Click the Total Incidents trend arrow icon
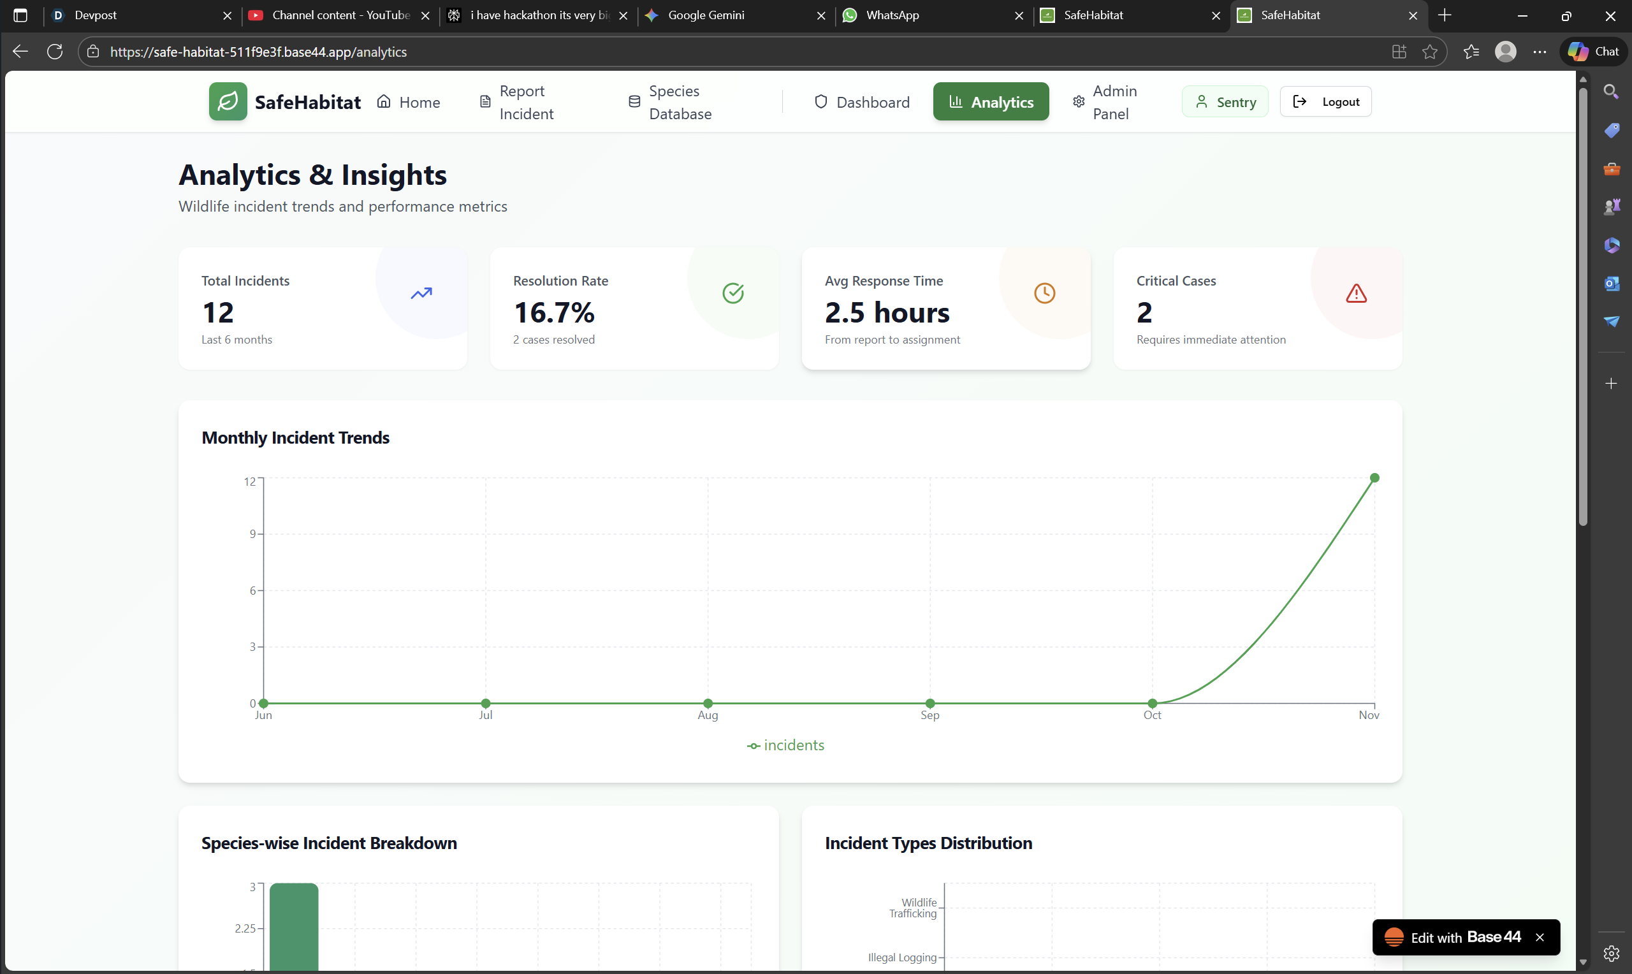 (x=421, y=293)
